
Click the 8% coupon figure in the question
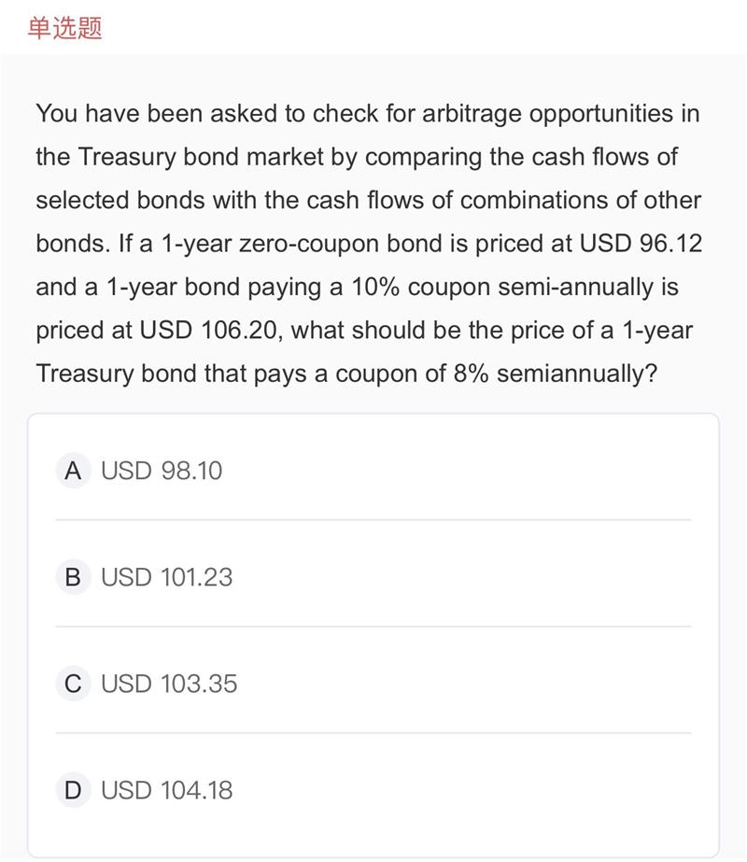[x=471, y=374]
